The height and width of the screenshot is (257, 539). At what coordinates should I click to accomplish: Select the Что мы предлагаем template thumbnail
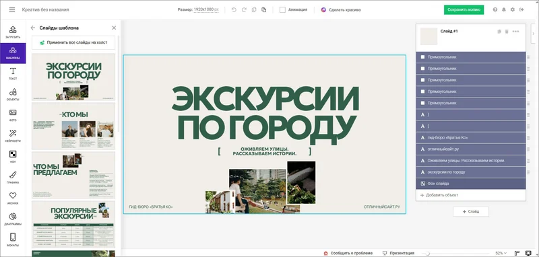(x=73, y=175)
